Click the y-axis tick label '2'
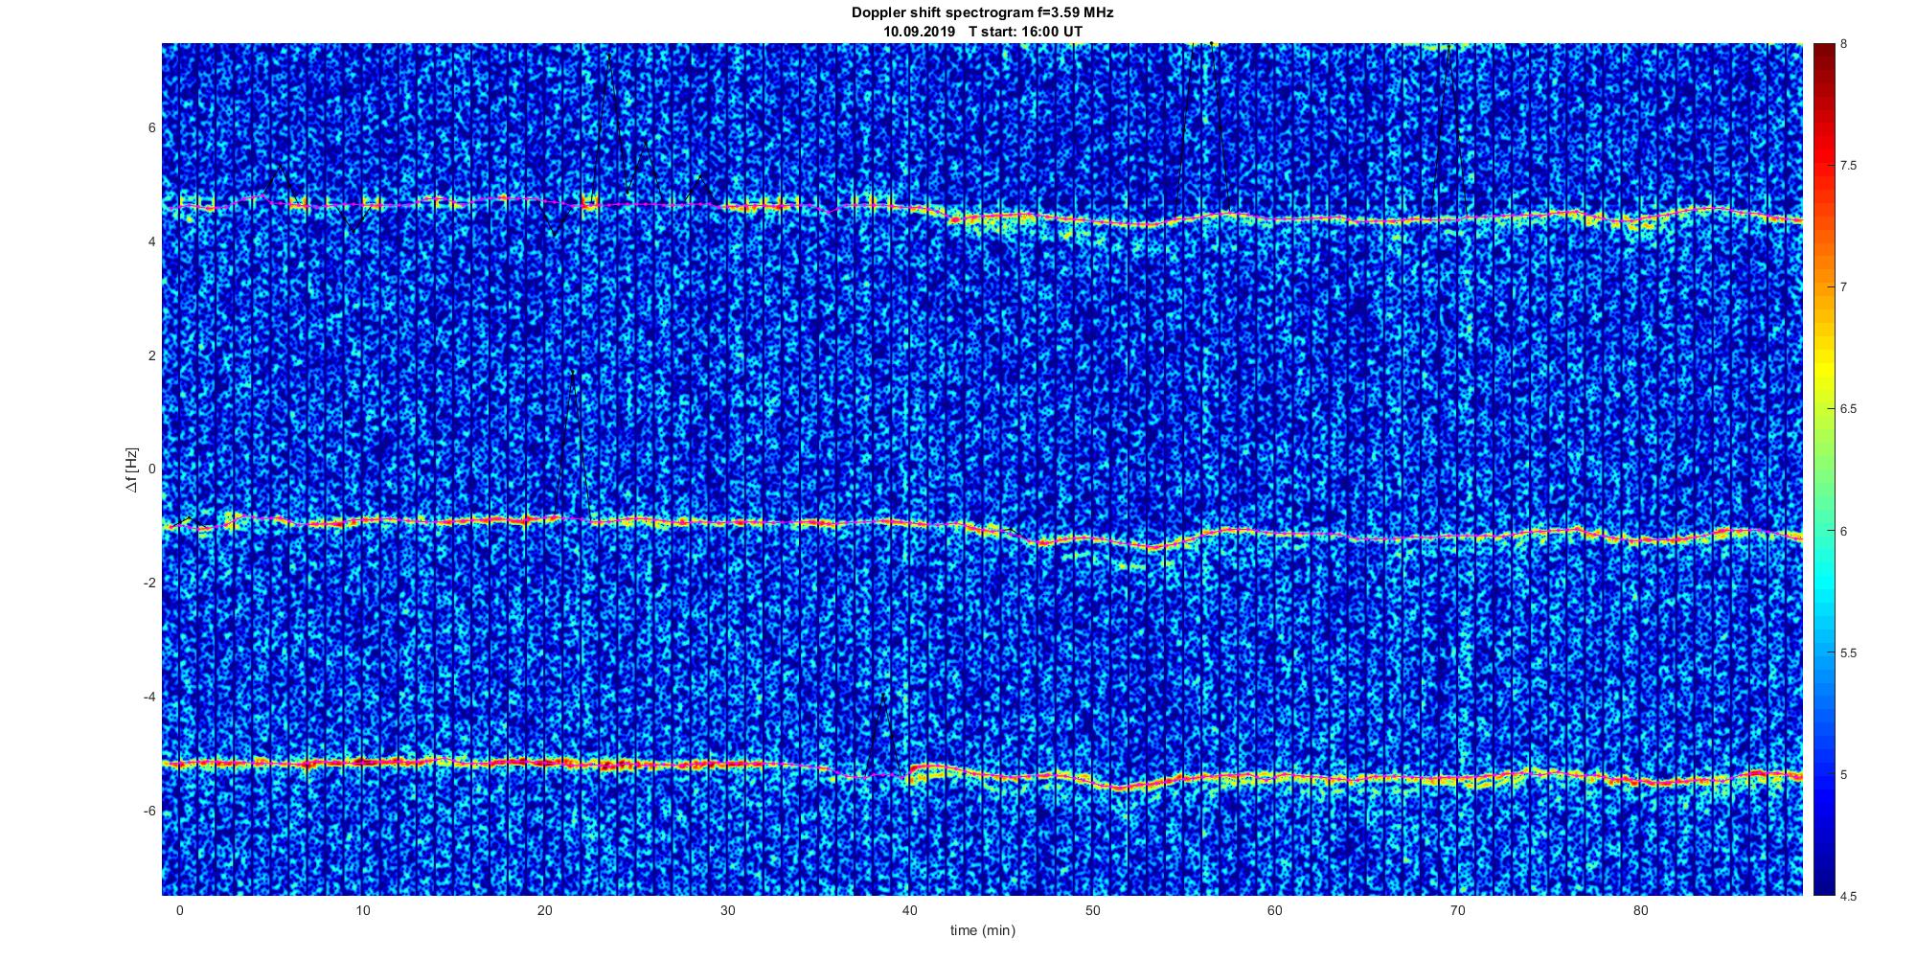 151,355
